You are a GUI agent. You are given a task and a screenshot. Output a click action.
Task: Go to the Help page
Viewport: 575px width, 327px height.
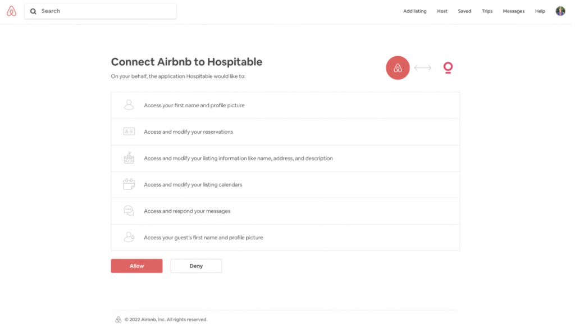tap(540, 11)
